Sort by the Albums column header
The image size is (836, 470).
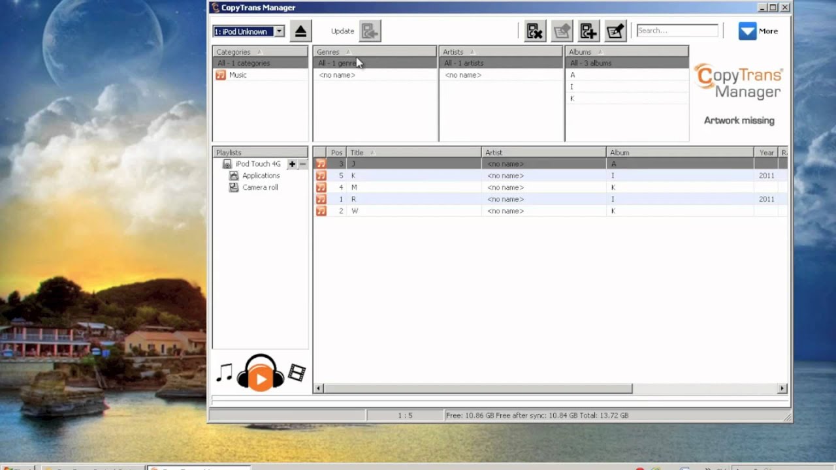[626, 52]
